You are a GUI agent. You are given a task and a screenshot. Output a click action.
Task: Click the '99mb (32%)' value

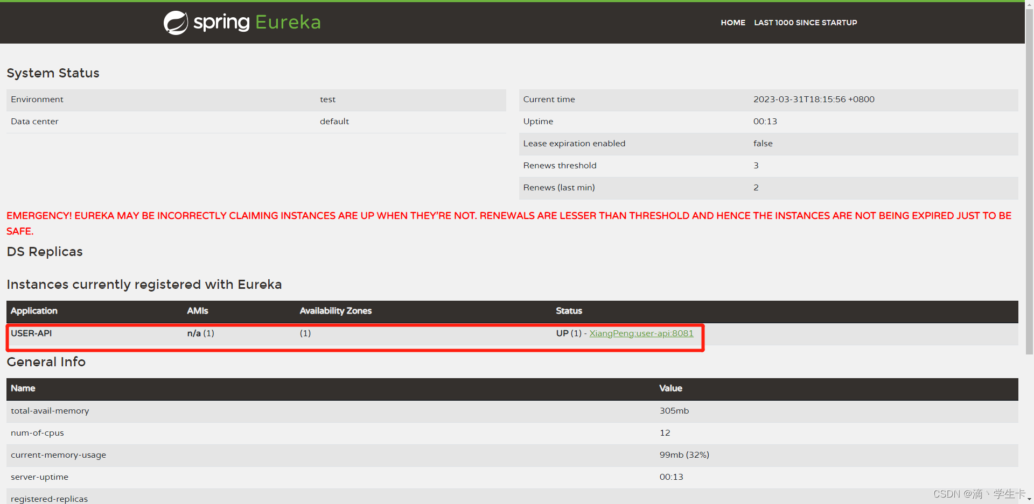click(684, 455)
